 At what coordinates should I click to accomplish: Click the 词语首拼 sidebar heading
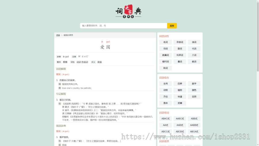coord(164,141)
